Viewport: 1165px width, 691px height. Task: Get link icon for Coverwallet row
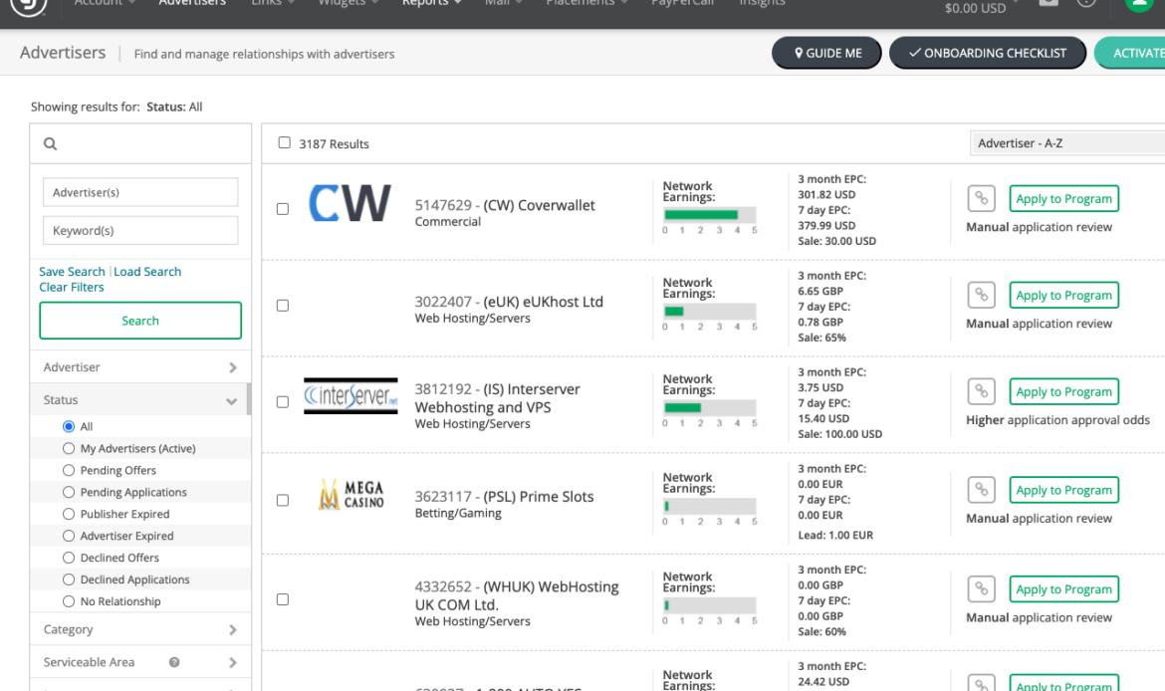(x=981, y=198)
